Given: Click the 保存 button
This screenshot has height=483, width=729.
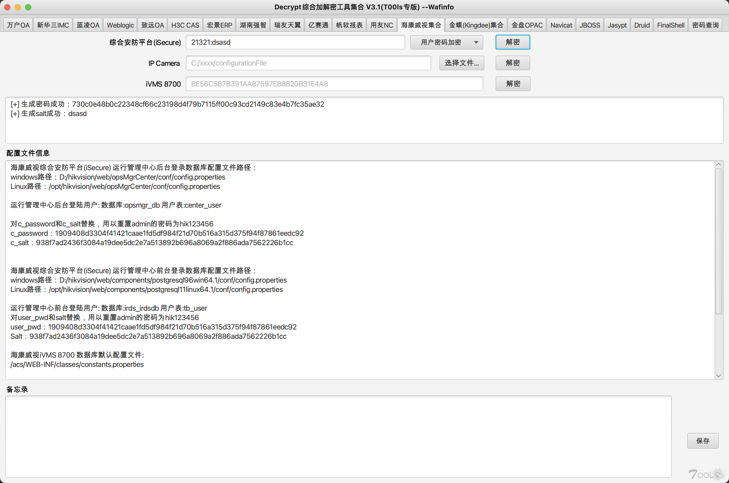Looking at the screenshot, I should click(703, 441).
